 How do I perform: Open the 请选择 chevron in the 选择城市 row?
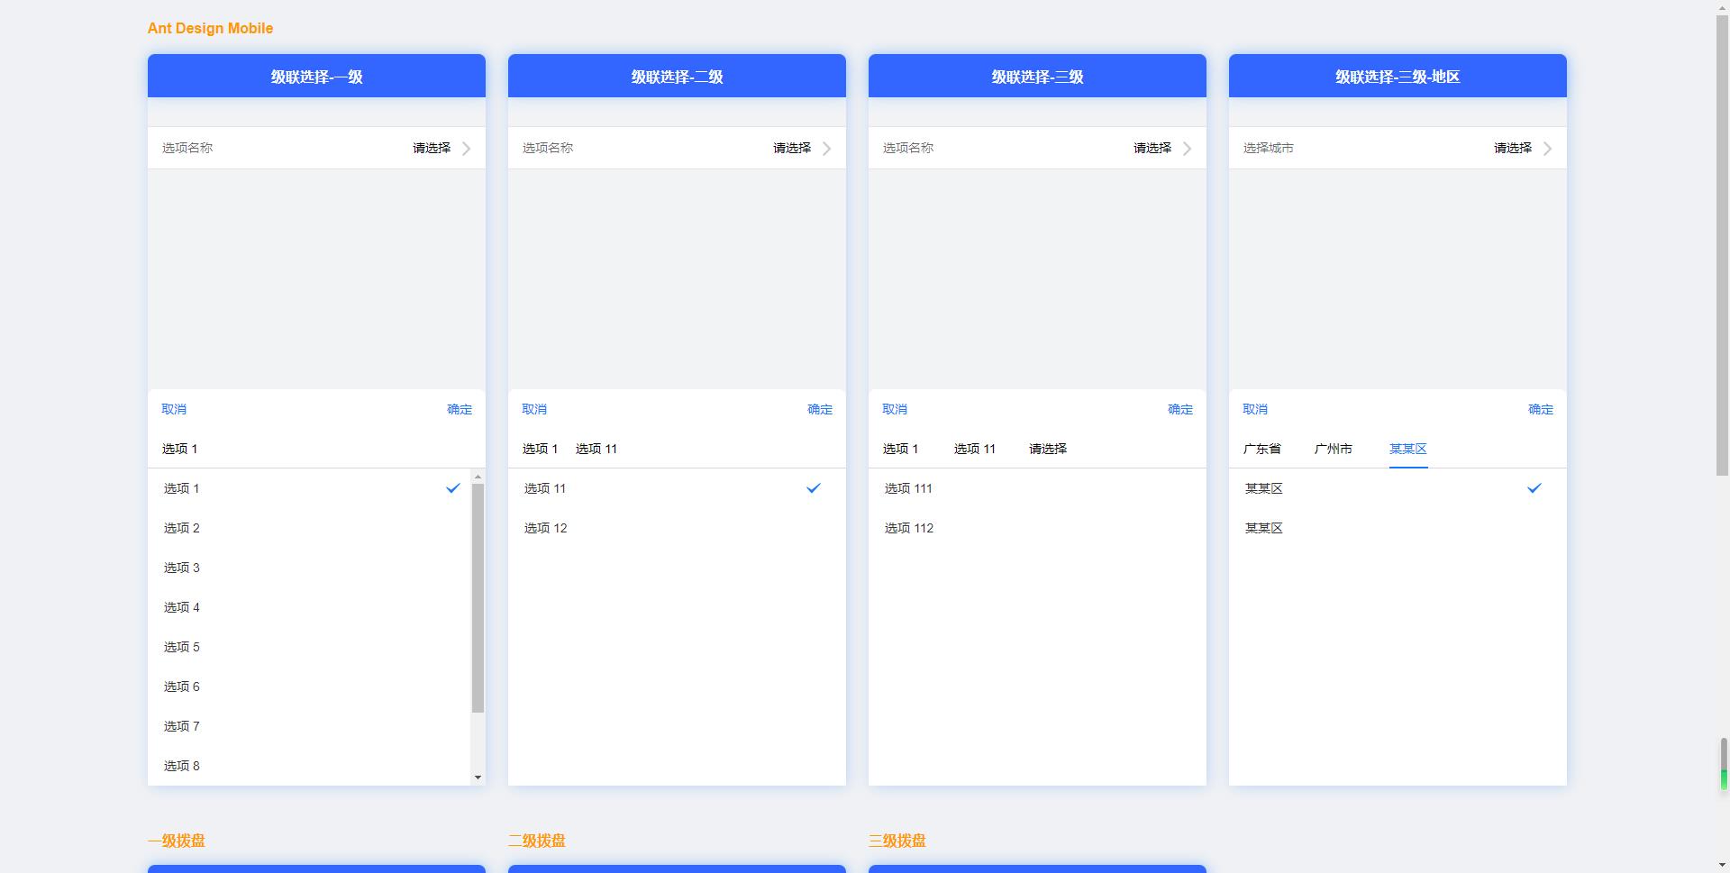[1547, 149]
